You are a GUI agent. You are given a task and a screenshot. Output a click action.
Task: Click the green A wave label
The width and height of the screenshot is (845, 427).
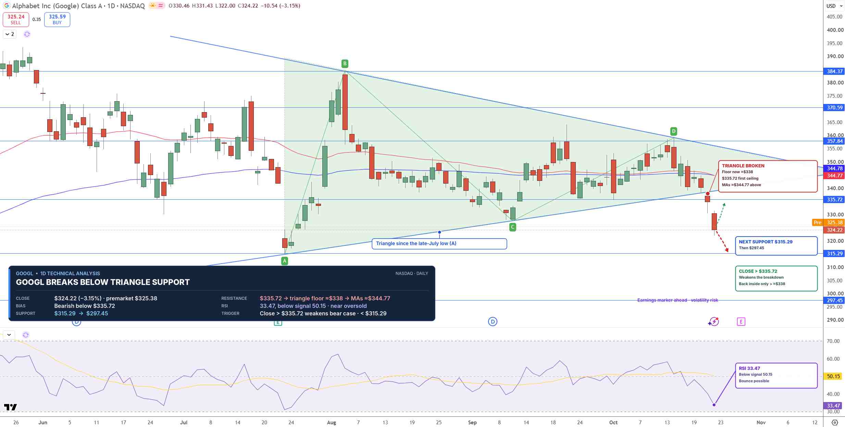[285, 261]
